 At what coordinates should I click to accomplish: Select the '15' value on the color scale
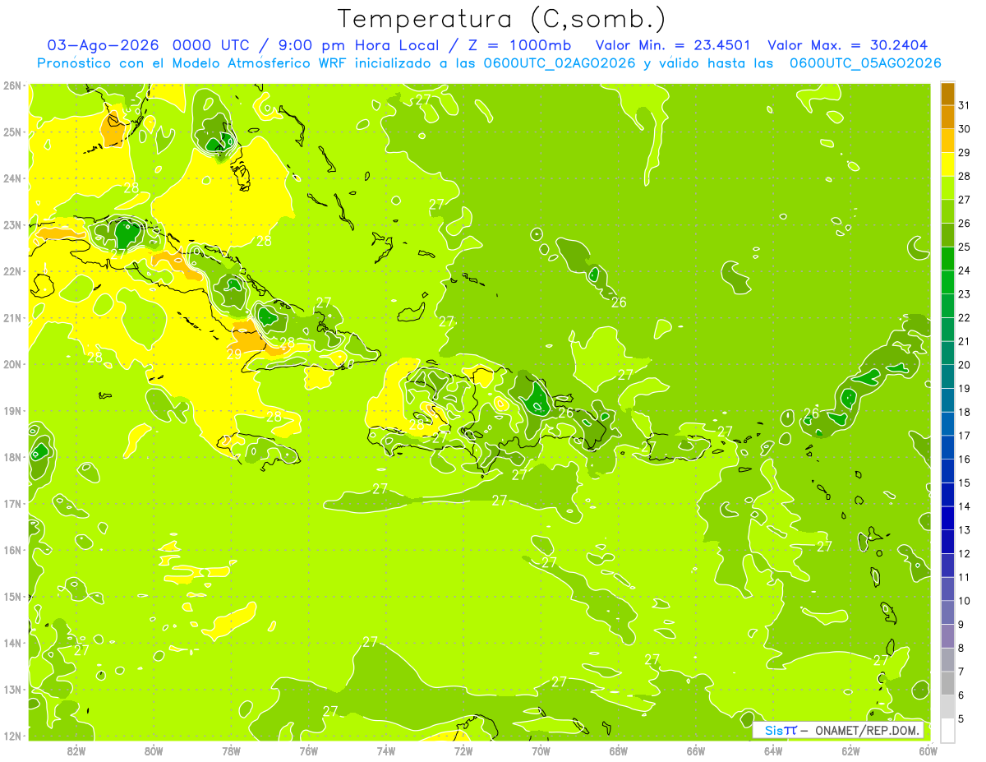coord(964,483)
